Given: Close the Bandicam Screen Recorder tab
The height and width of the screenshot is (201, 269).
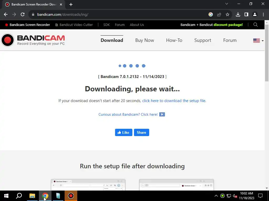Looking at the screenshot, I should [61, 4].
